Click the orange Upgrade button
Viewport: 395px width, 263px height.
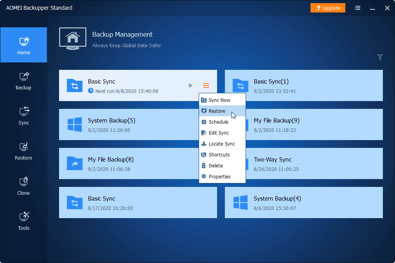328,8
